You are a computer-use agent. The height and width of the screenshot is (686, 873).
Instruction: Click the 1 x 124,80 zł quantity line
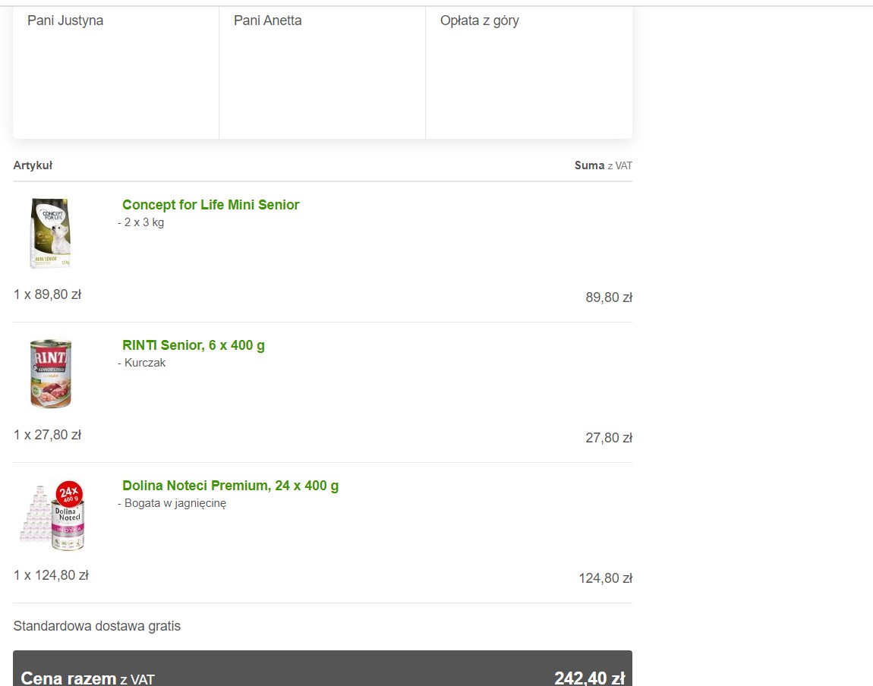click(x=51, y=574)
